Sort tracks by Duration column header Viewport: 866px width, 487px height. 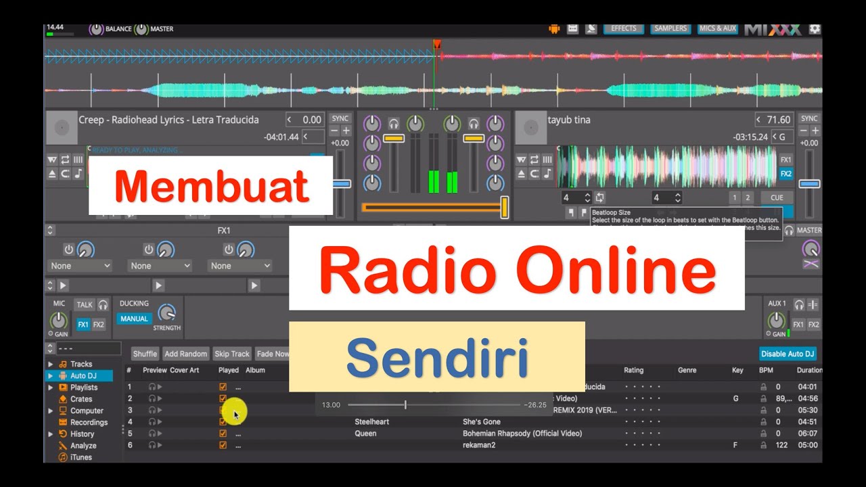click(809, 370)
